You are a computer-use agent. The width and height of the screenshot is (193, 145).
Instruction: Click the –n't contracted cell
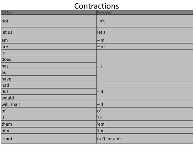[145, 21]
